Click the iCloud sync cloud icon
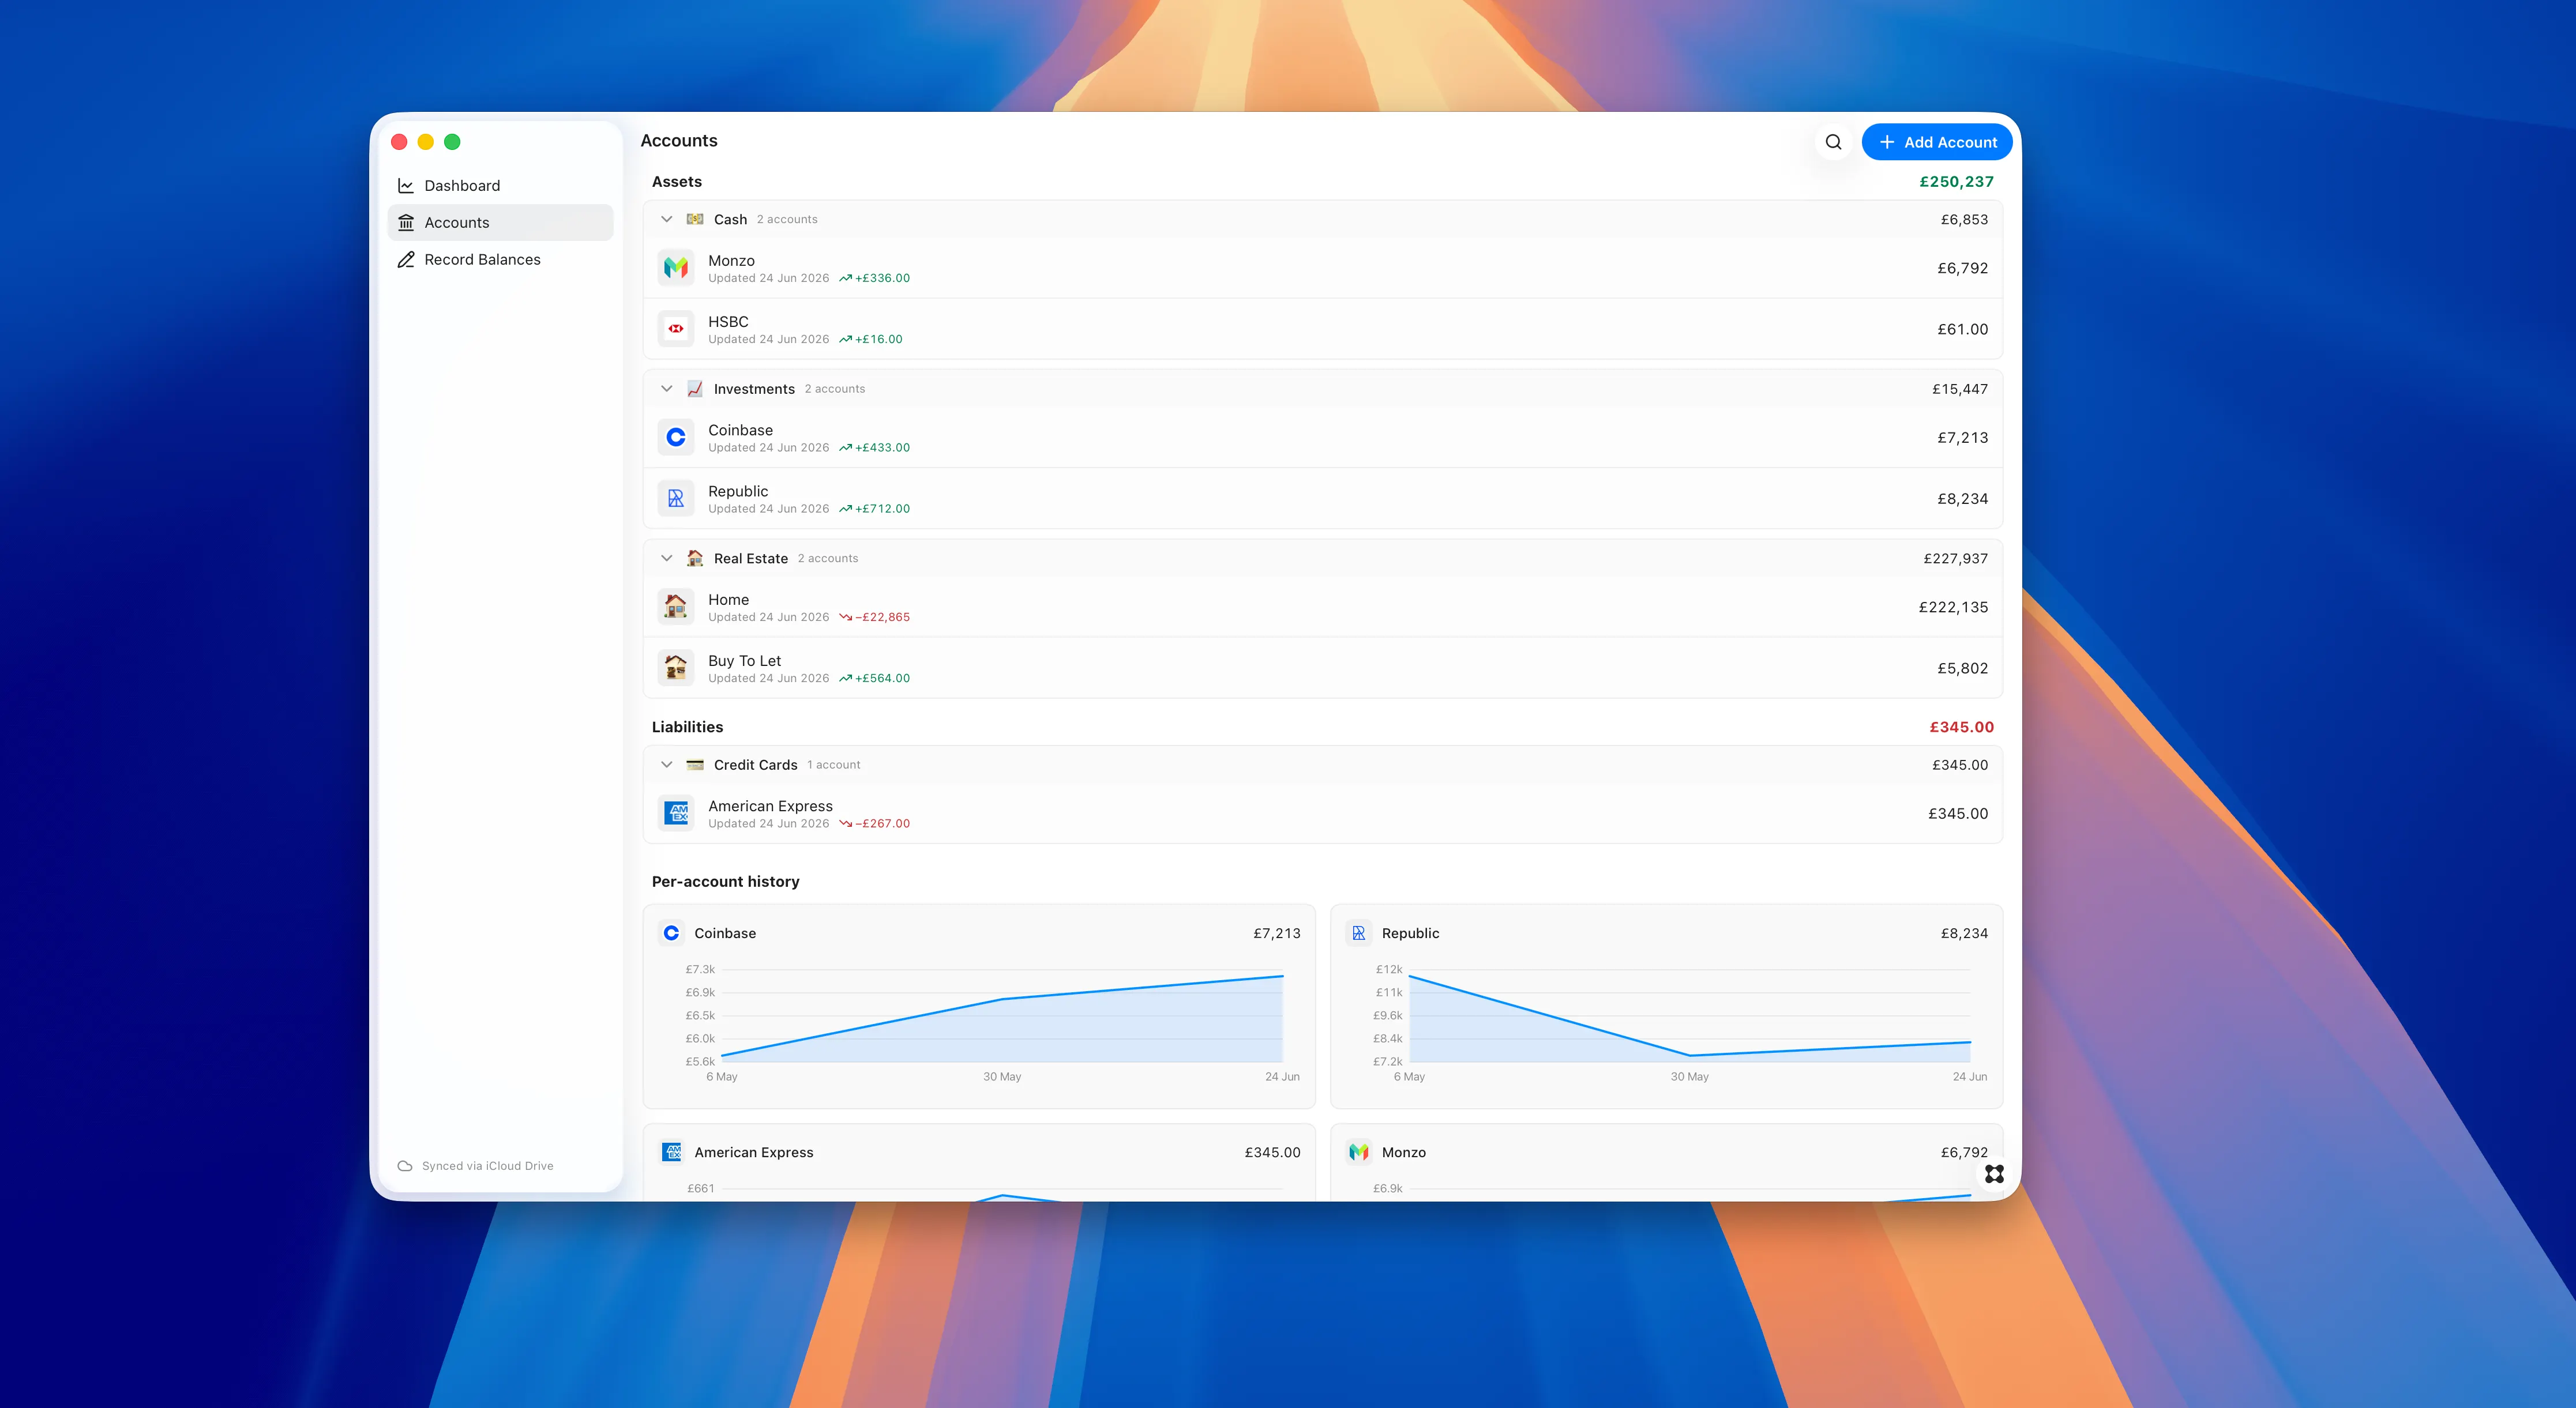2576x1408 pixels. click(x=405, y=1166)
